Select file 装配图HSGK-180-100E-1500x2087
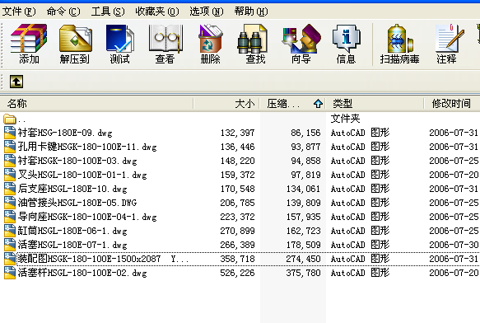The image size is (480, 323). (103, 259)
